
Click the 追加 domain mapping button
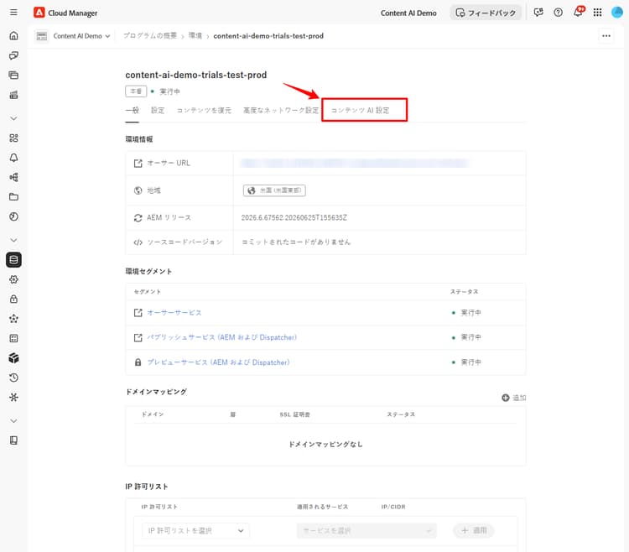[514, 398]
